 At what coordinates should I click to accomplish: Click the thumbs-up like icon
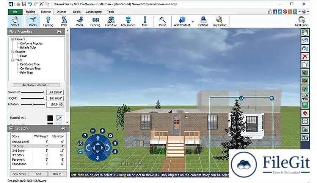pos(270,11)
